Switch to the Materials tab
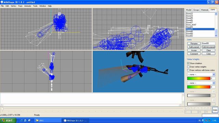 tap(205, 10)
